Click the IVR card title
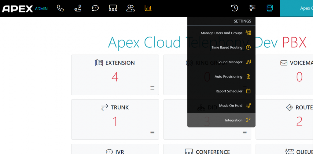The height and width of the screenshot is (154, 313). click(x=120, y=152)
